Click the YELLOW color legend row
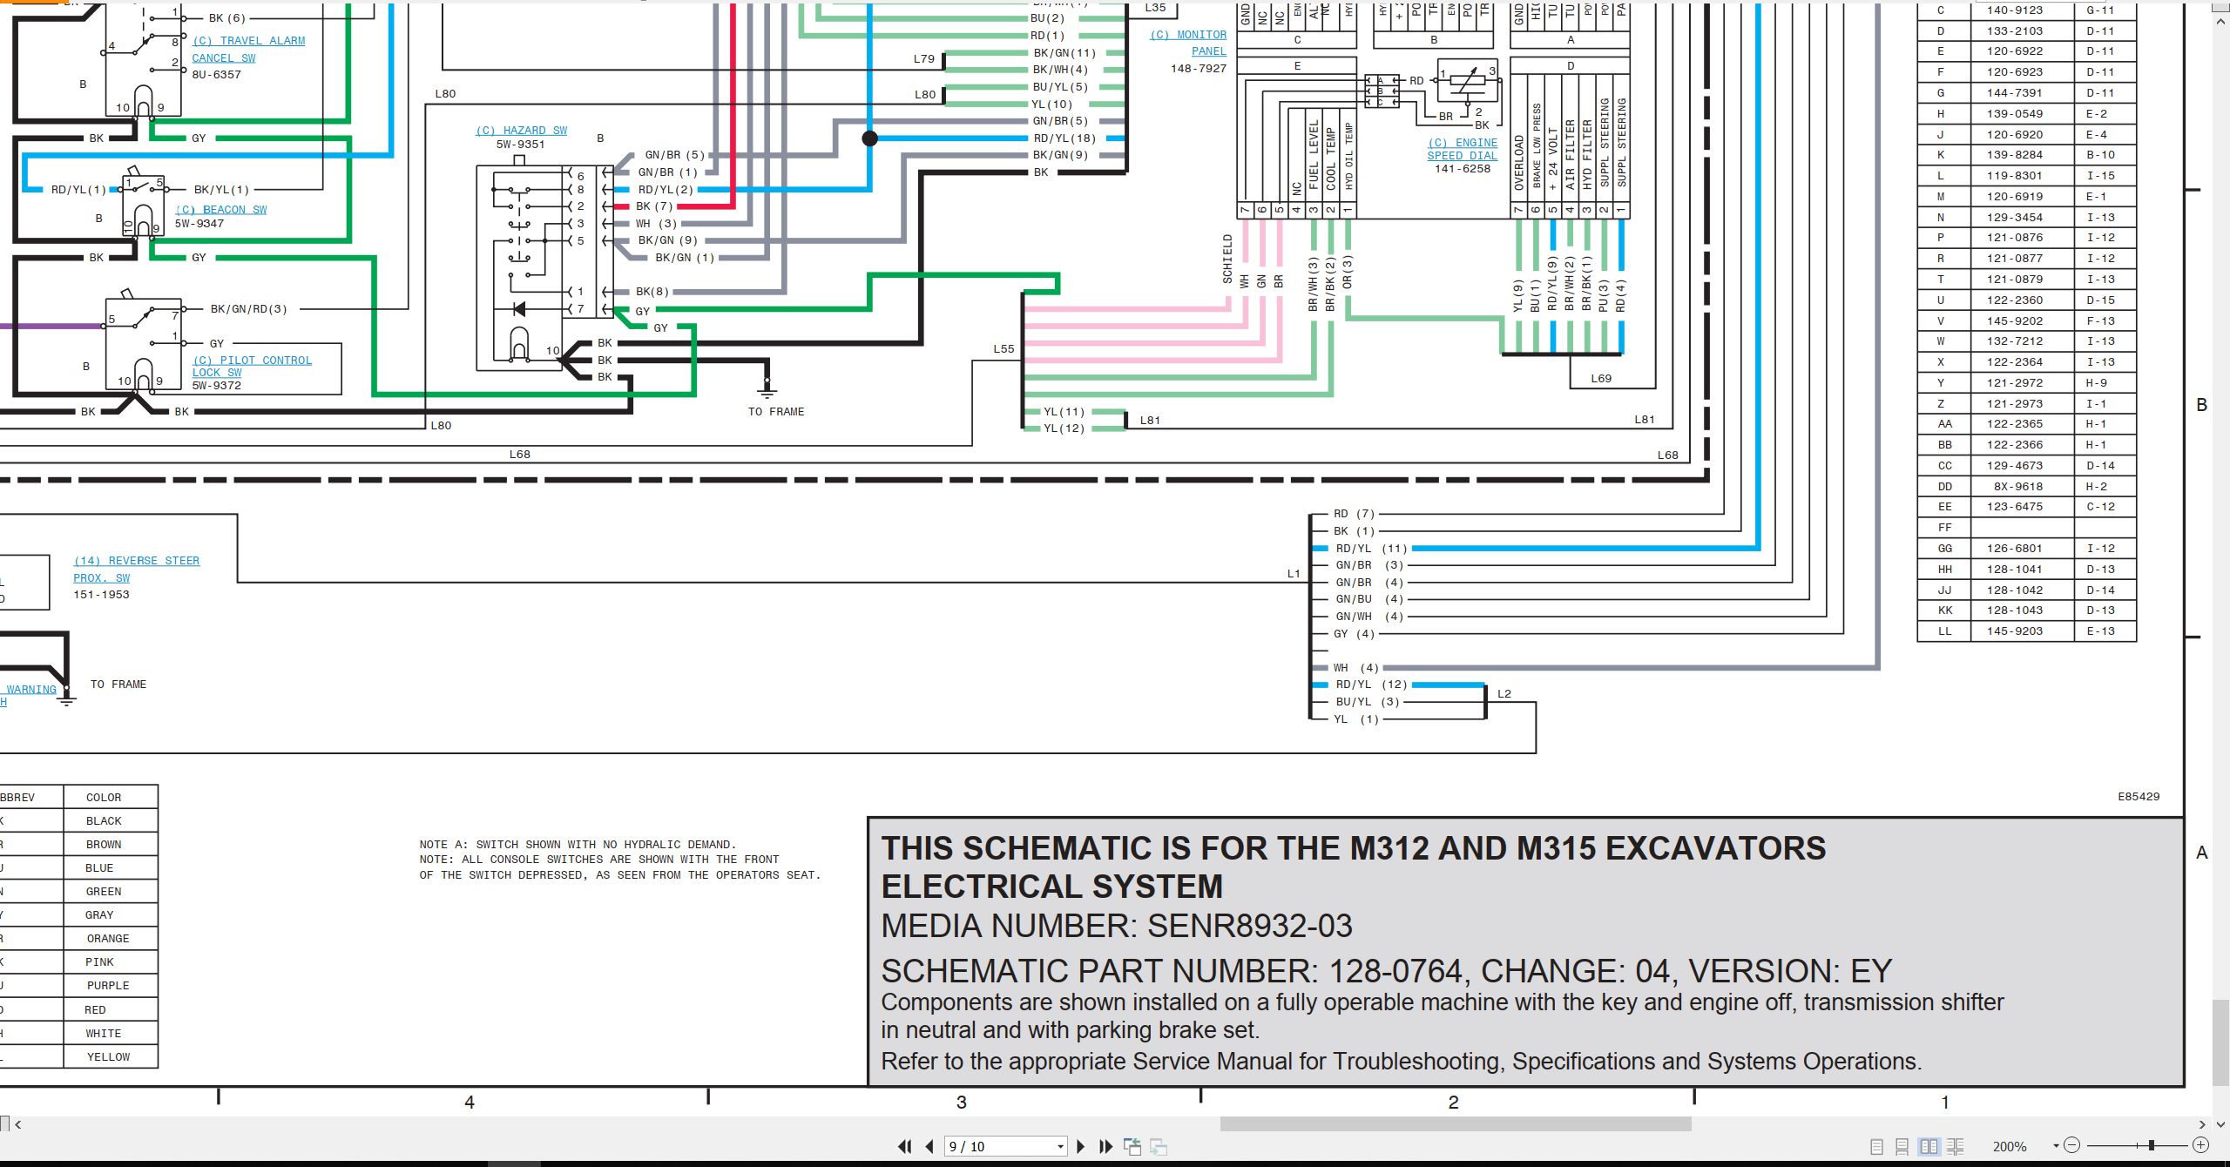Image resolution: width=2230 pixels, height=1167 pixels. [78, 1057]
